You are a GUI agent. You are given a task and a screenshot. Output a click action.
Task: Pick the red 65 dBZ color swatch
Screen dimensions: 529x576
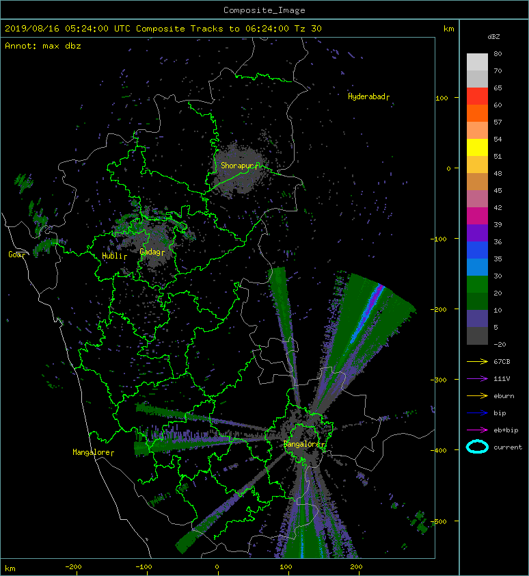pyautogui.click(x=477, y=96)
